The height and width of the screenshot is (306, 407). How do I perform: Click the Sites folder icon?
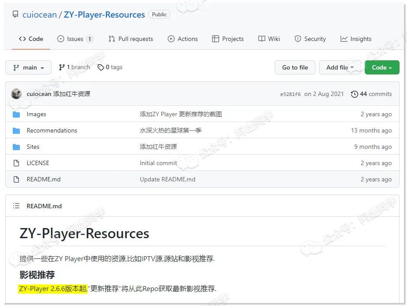click(x=16, y=147)
